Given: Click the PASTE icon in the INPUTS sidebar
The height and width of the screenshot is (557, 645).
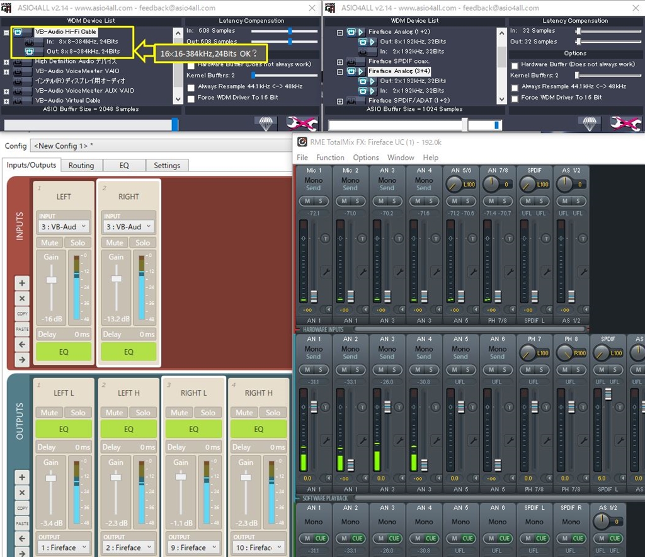Looking at the screenshot, I should click(x=22, y=329).
